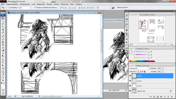The image size is (176, 99).
Task: Select the Slice tool
Action: pos(3,32)
